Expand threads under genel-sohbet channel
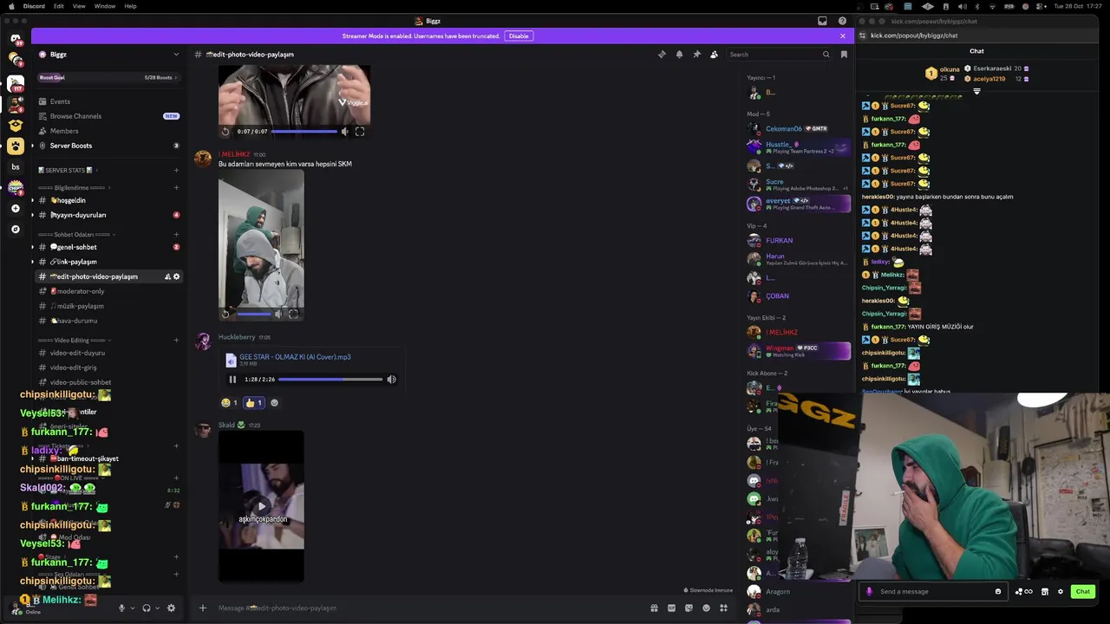Image resolution: width=1110 pixels, height=624 pixels. tap(32, 247)
